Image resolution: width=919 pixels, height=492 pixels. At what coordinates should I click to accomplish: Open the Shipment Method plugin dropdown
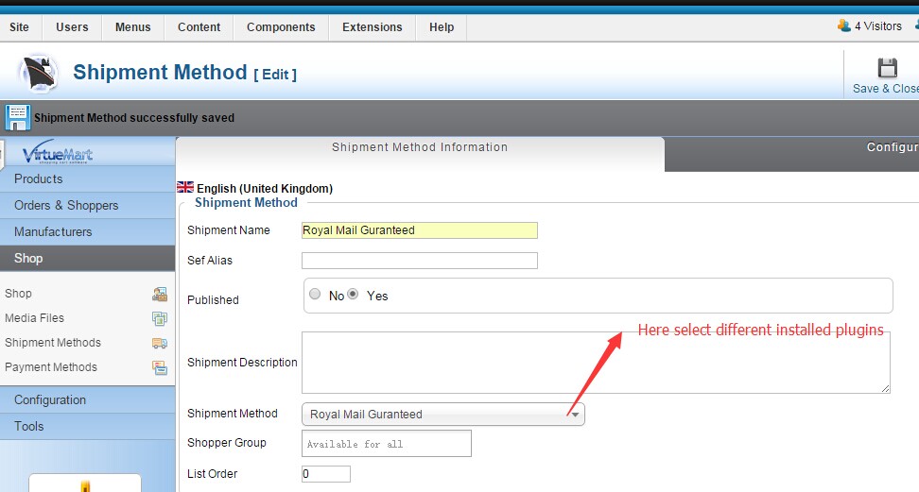pos(443,415)
